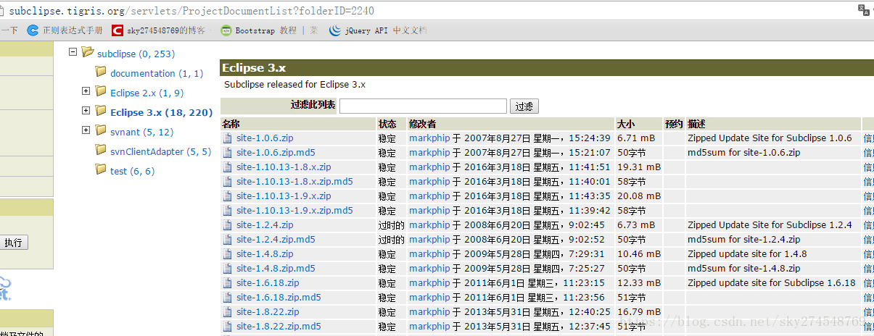The height and width of the screenshot is (336, 874).
Task: Sort by the 名称 column header
Action: click(231, 124)
